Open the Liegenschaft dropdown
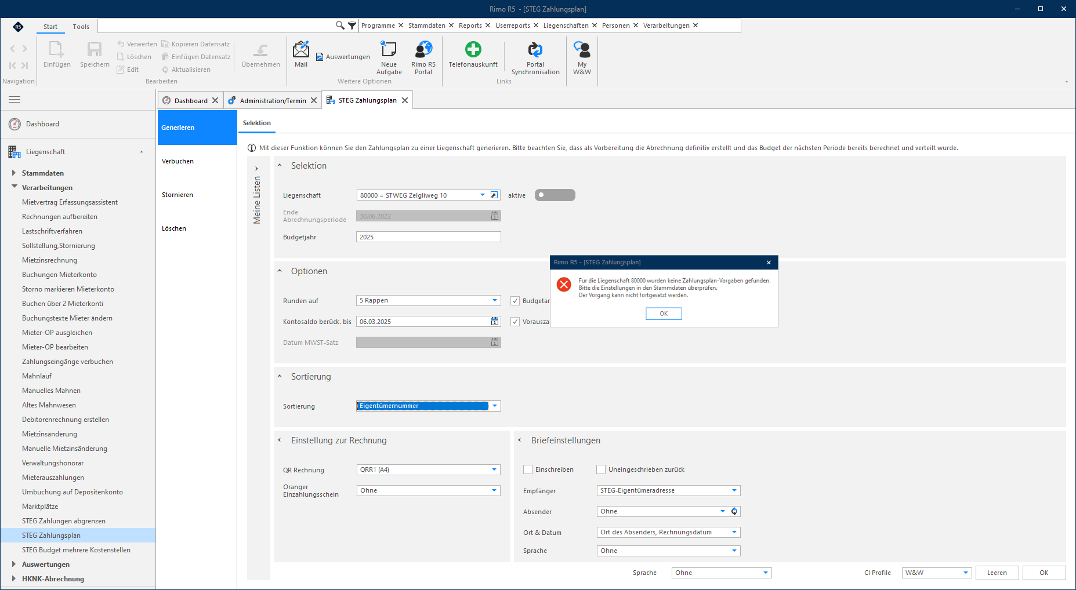The image size is (1076, 590). 482,195
